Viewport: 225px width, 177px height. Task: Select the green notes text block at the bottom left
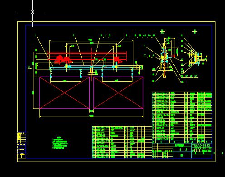click(60, 143)
